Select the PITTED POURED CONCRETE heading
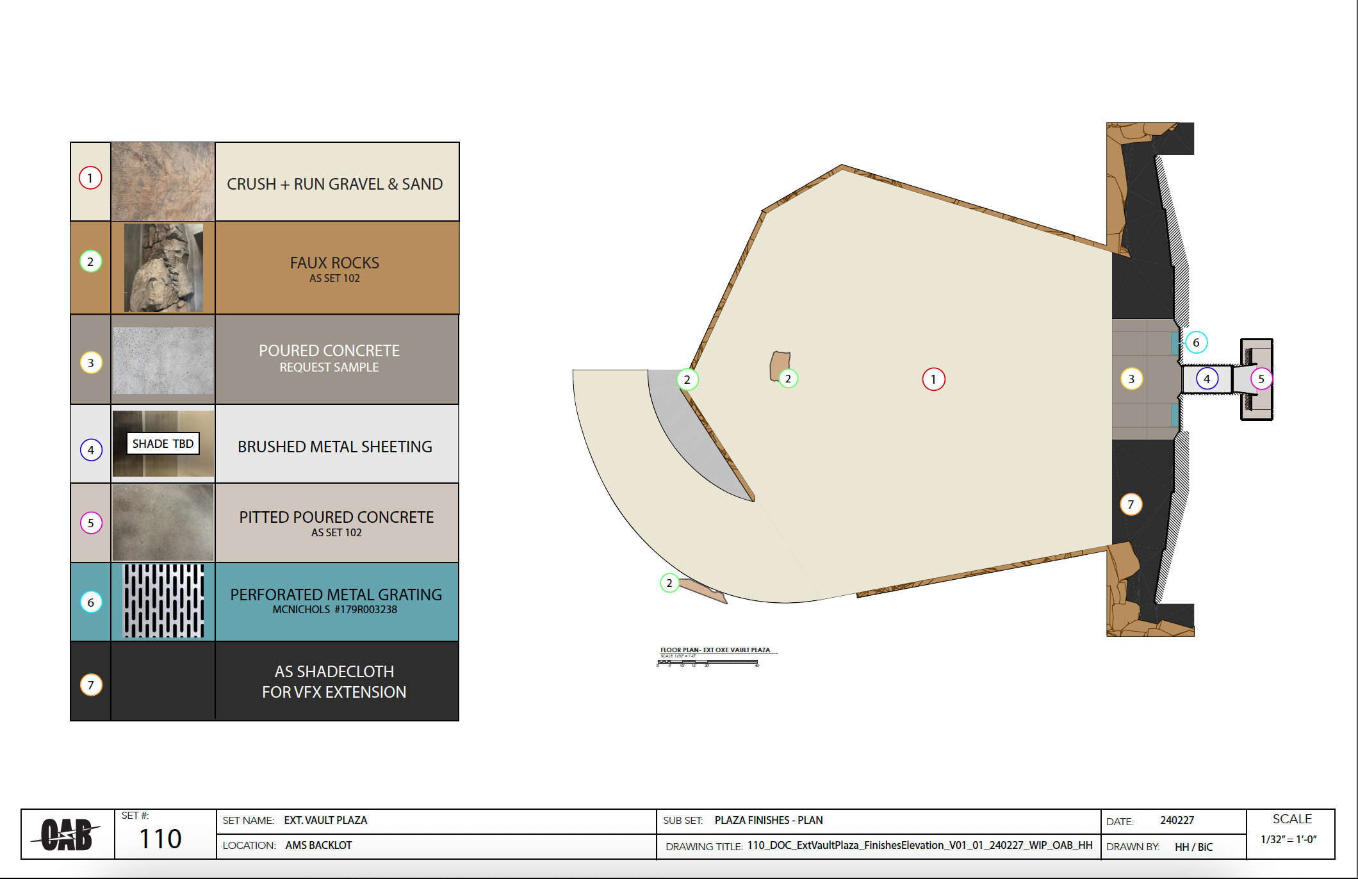Screen dimensions: 1358x879 [x=336, y=517]
